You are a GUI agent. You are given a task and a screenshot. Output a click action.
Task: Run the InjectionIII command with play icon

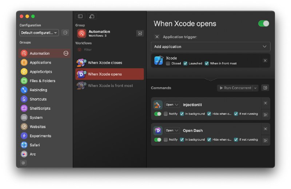[x=265, y=115]
